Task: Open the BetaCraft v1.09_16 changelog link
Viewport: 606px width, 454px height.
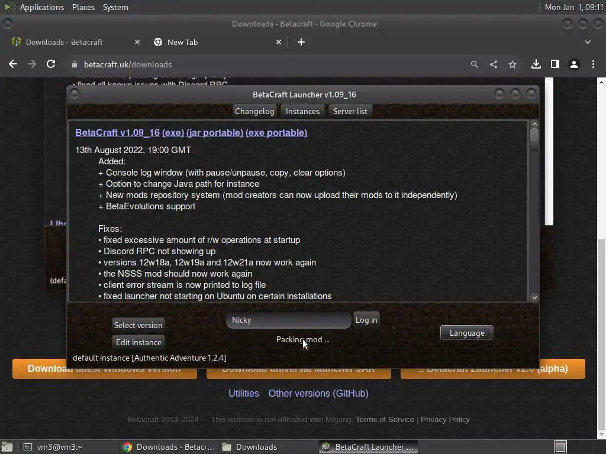Action: pyautogui.click(x=118, y=132)
